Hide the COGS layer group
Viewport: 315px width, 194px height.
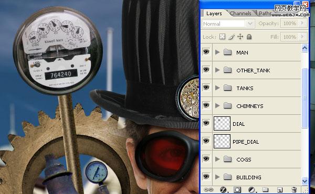pos(206,159)
